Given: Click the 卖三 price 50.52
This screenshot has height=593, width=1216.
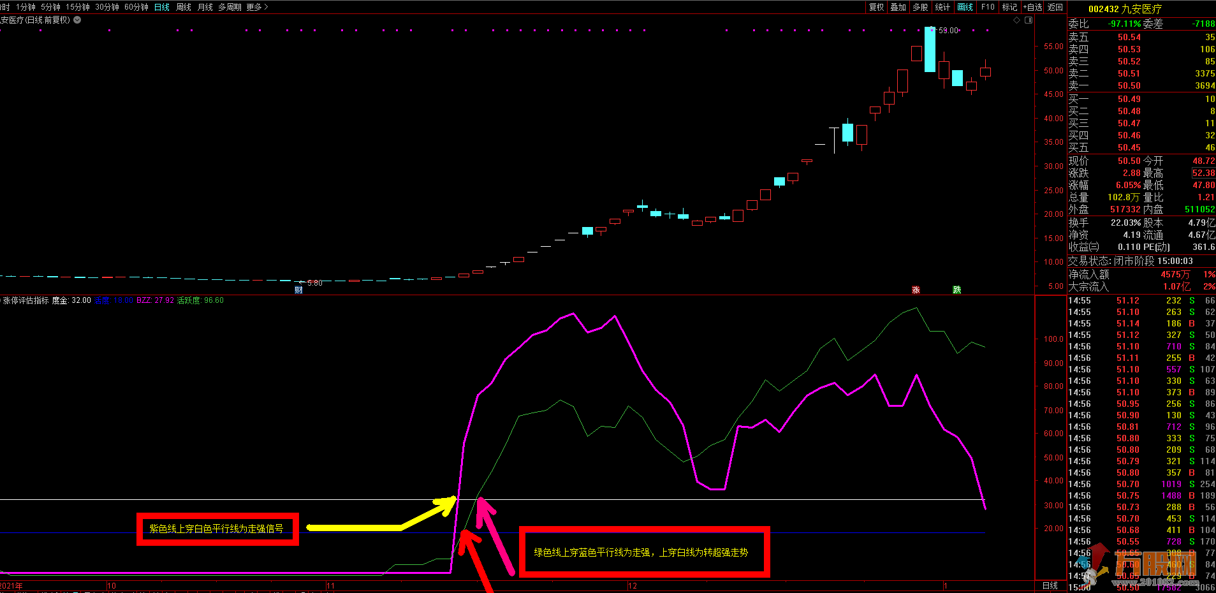Looking at the screenshot, I should (1129, 61).
